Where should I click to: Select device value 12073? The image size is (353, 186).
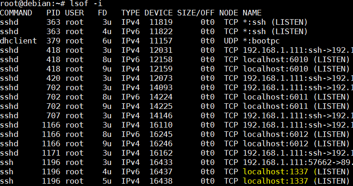[x=161, y=78]
